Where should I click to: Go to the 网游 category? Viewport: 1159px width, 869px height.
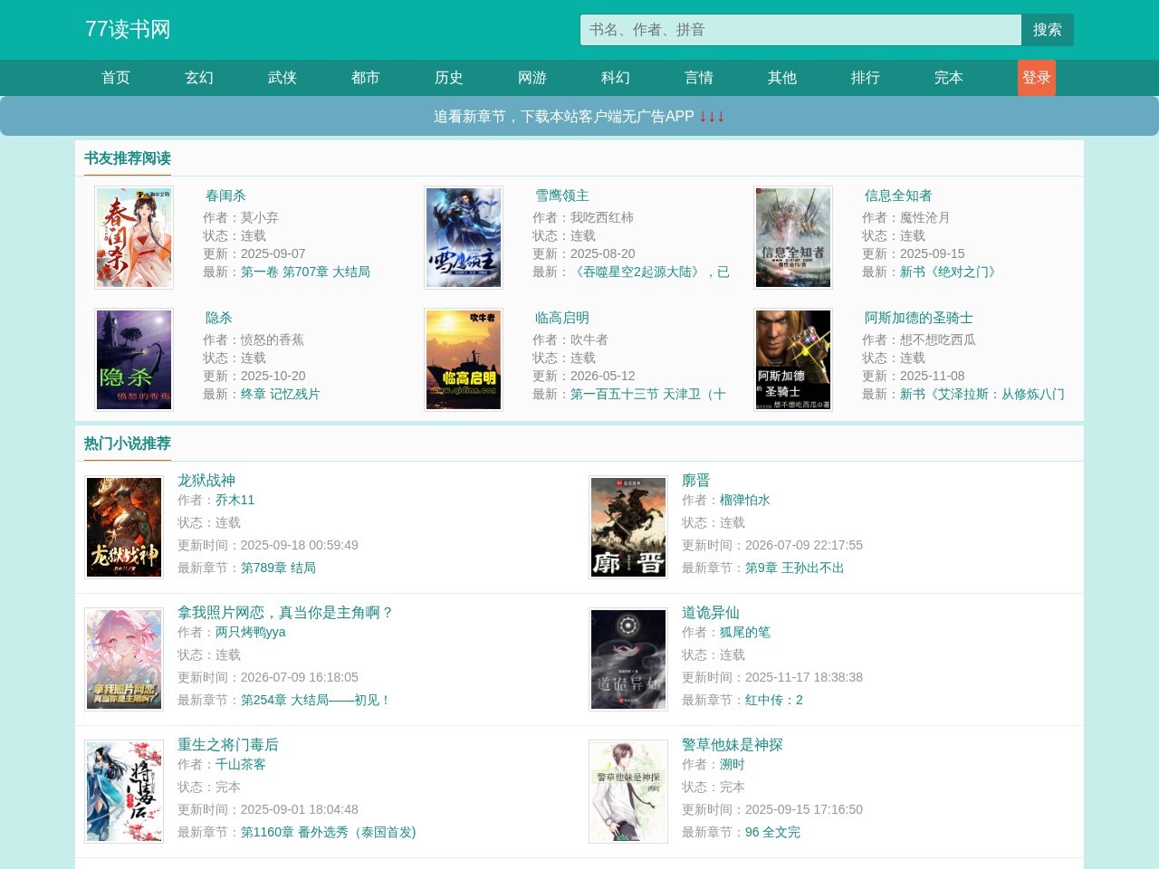pyautogui.click(x=532, y=78)
